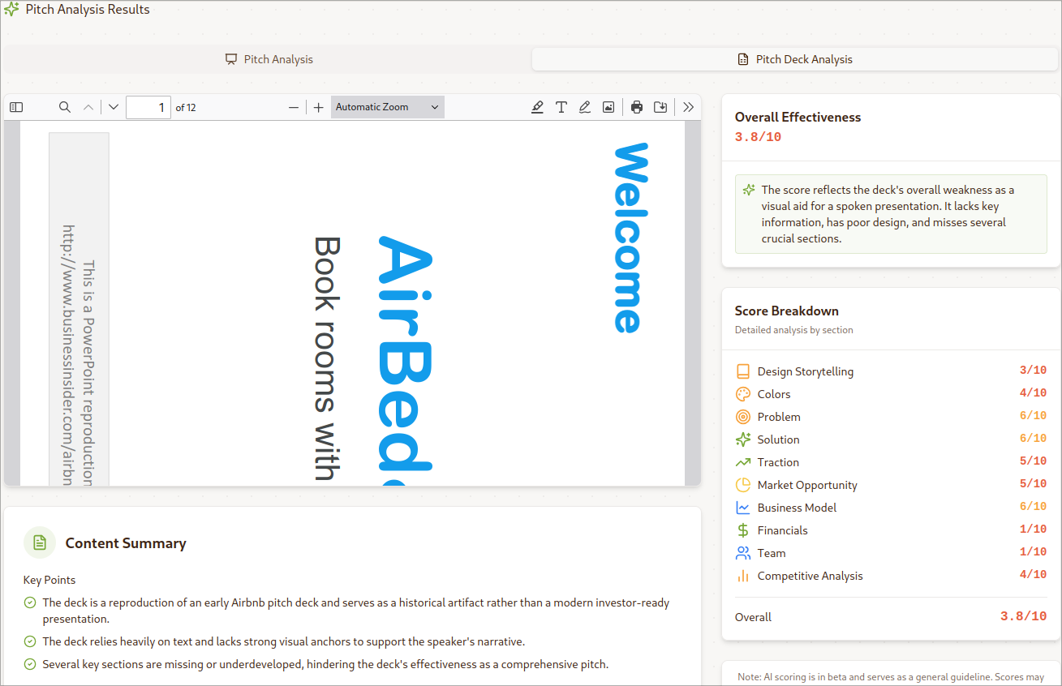Select the Solution label
This screenshot has height=686, width=1062.
pos(779,439)
